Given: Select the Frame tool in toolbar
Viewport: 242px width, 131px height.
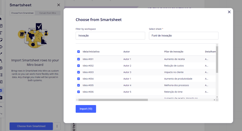Looking at the screenshot, I should [x=1, y=75].
